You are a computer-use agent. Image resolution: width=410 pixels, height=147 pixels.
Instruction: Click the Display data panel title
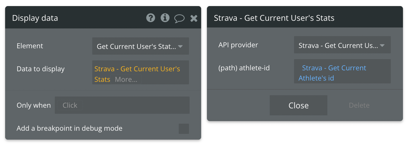click(x=35, y=18)
